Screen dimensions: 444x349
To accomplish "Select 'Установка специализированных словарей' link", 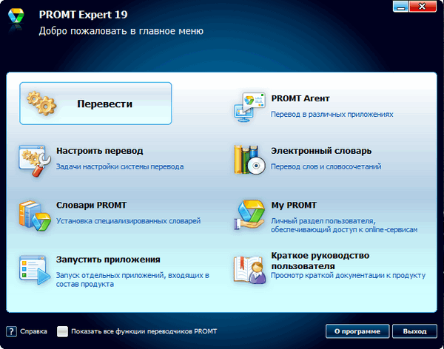I will (128, 221).
